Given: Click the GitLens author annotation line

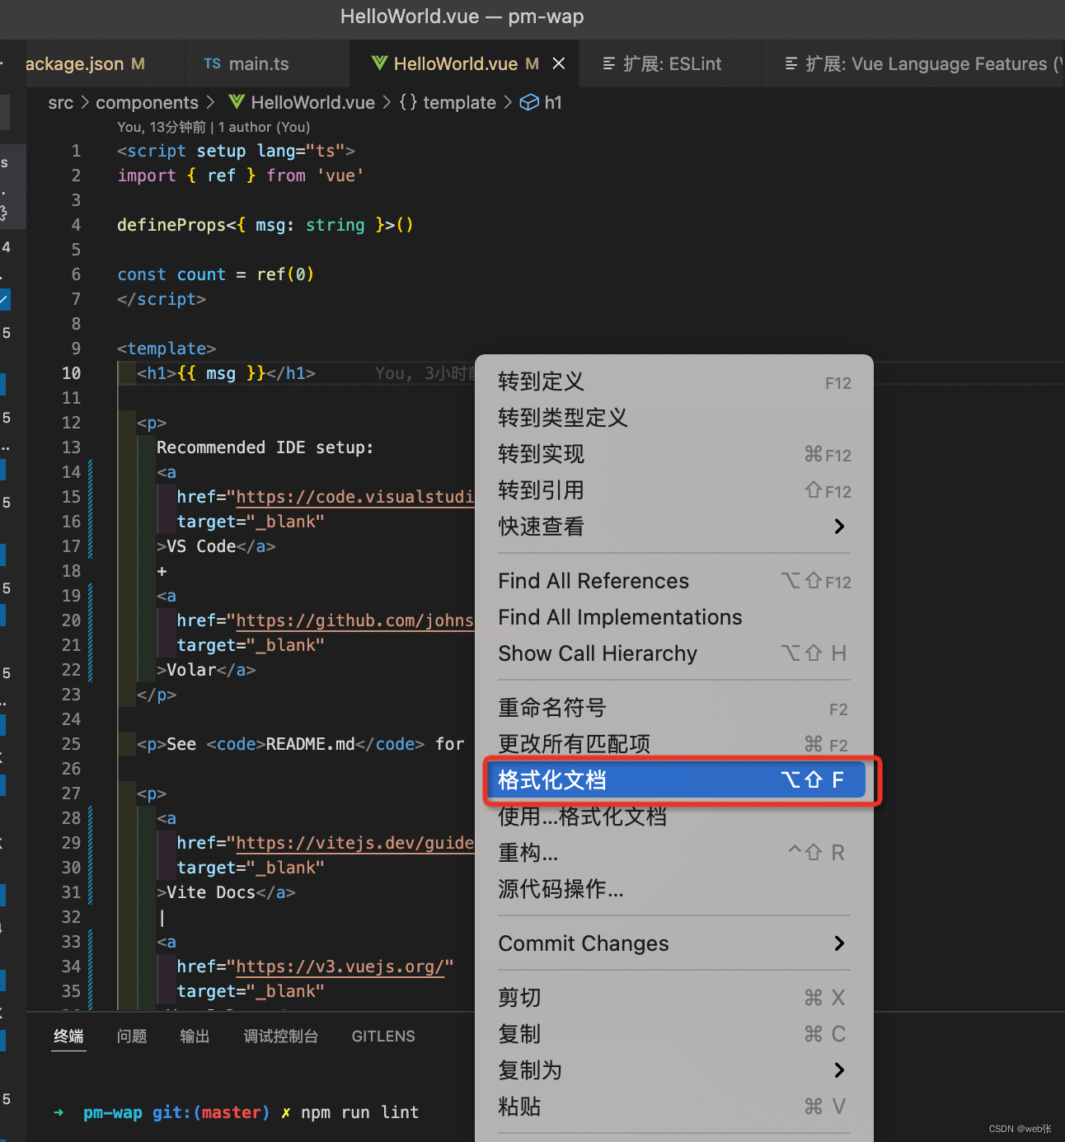Looking at the screenshot, I should point(213,127).
